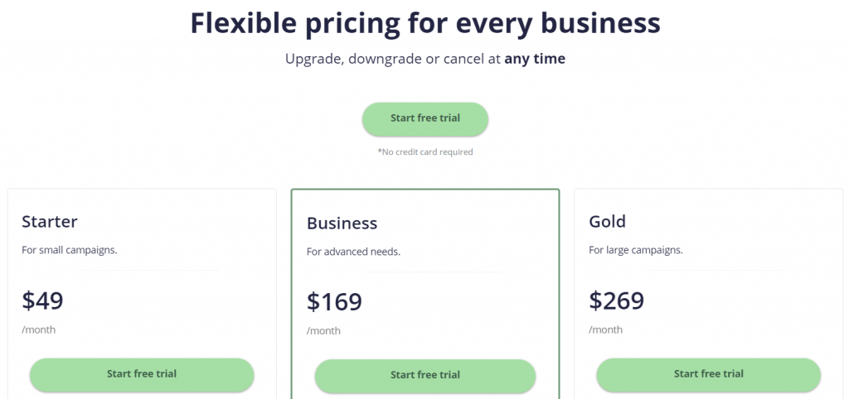Click the 'For advanced needs.' description

tap(353, 251)
